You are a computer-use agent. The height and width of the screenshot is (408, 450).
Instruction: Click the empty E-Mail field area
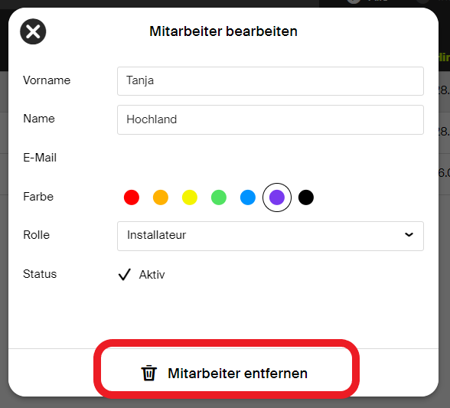270,158
